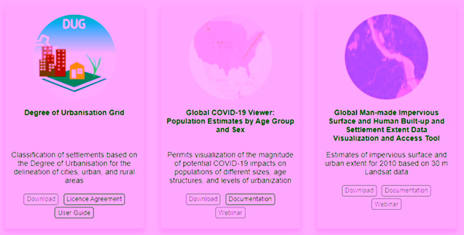Watch the COVID-19 Viewer Webinar
Screen dimensions: 464x235
tap(230, 213)
